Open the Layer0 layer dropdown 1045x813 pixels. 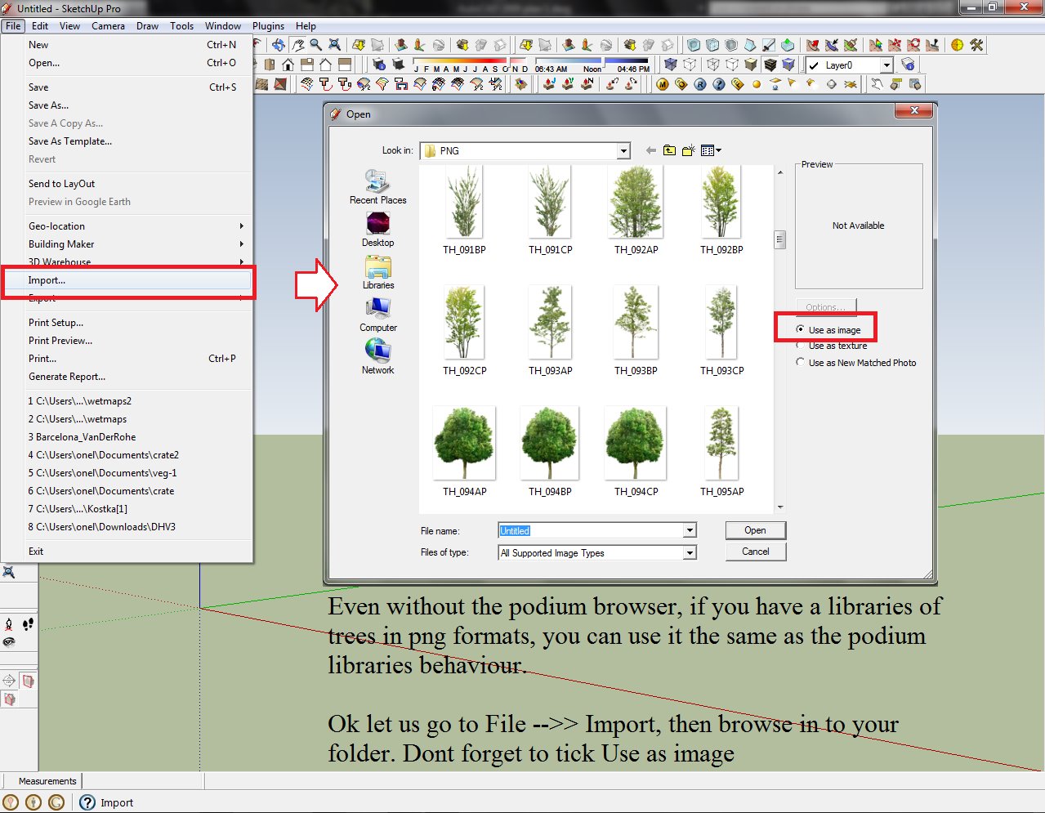pyautogui.click(x=886, y=65)
